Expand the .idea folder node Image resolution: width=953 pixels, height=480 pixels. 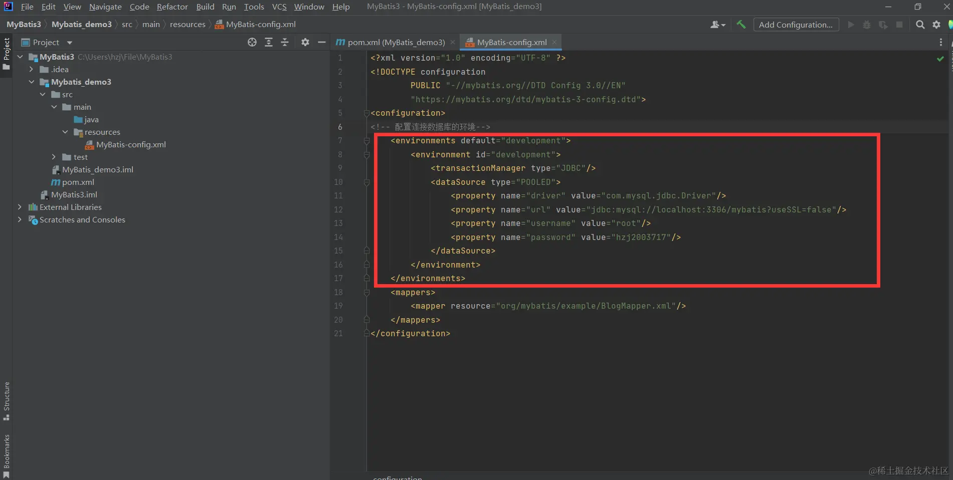pyautogui.click(x=31, y=69)
